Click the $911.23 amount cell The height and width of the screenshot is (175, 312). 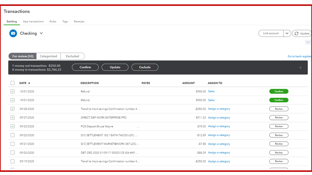pos(201,118)
